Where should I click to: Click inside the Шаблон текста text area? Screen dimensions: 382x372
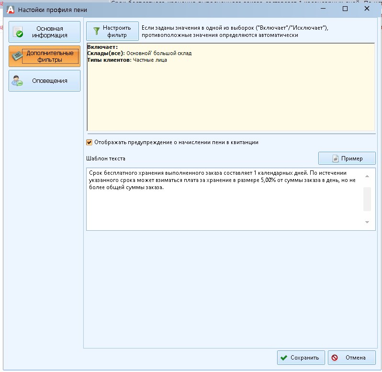tap(225, 206)
